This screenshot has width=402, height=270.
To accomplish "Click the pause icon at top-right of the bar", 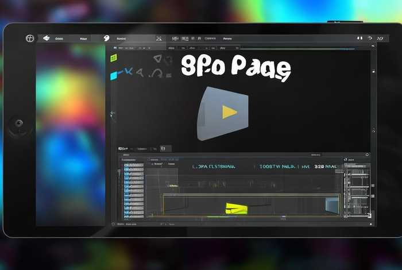I will [379, 38].
